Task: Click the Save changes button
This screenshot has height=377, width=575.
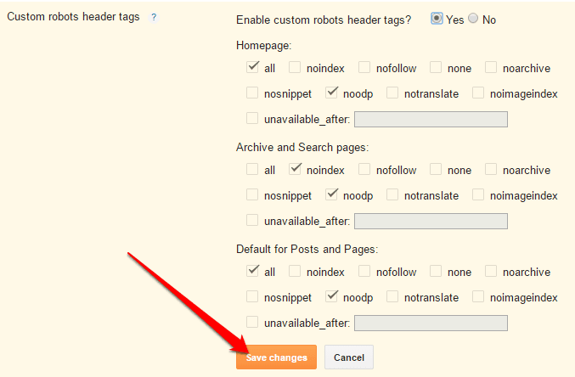Action: click(277, 357)
